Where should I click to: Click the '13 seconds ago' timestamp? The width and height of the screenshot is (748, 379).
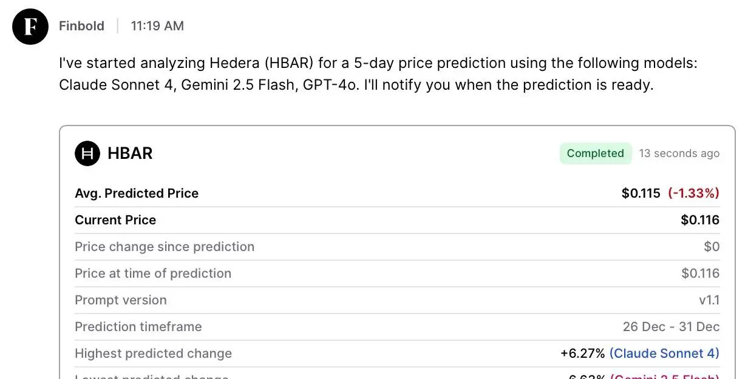click(x=679, y=153)
